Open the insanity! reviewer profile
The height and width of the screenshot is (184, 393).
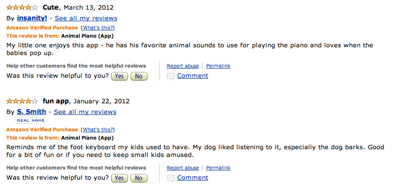coord(32,18)
